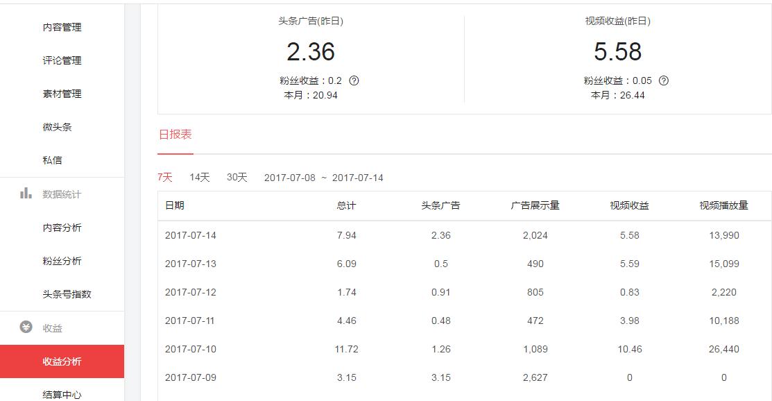The width and height of the screenshot is (772, 401).
Task: Switch to the 30天 view
Action: tap(237, 178)
